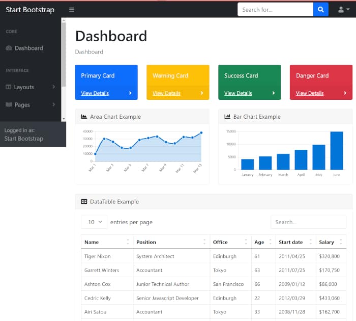Open View Details on Primary Card
The image size is (356, 321).
[95, 93]
